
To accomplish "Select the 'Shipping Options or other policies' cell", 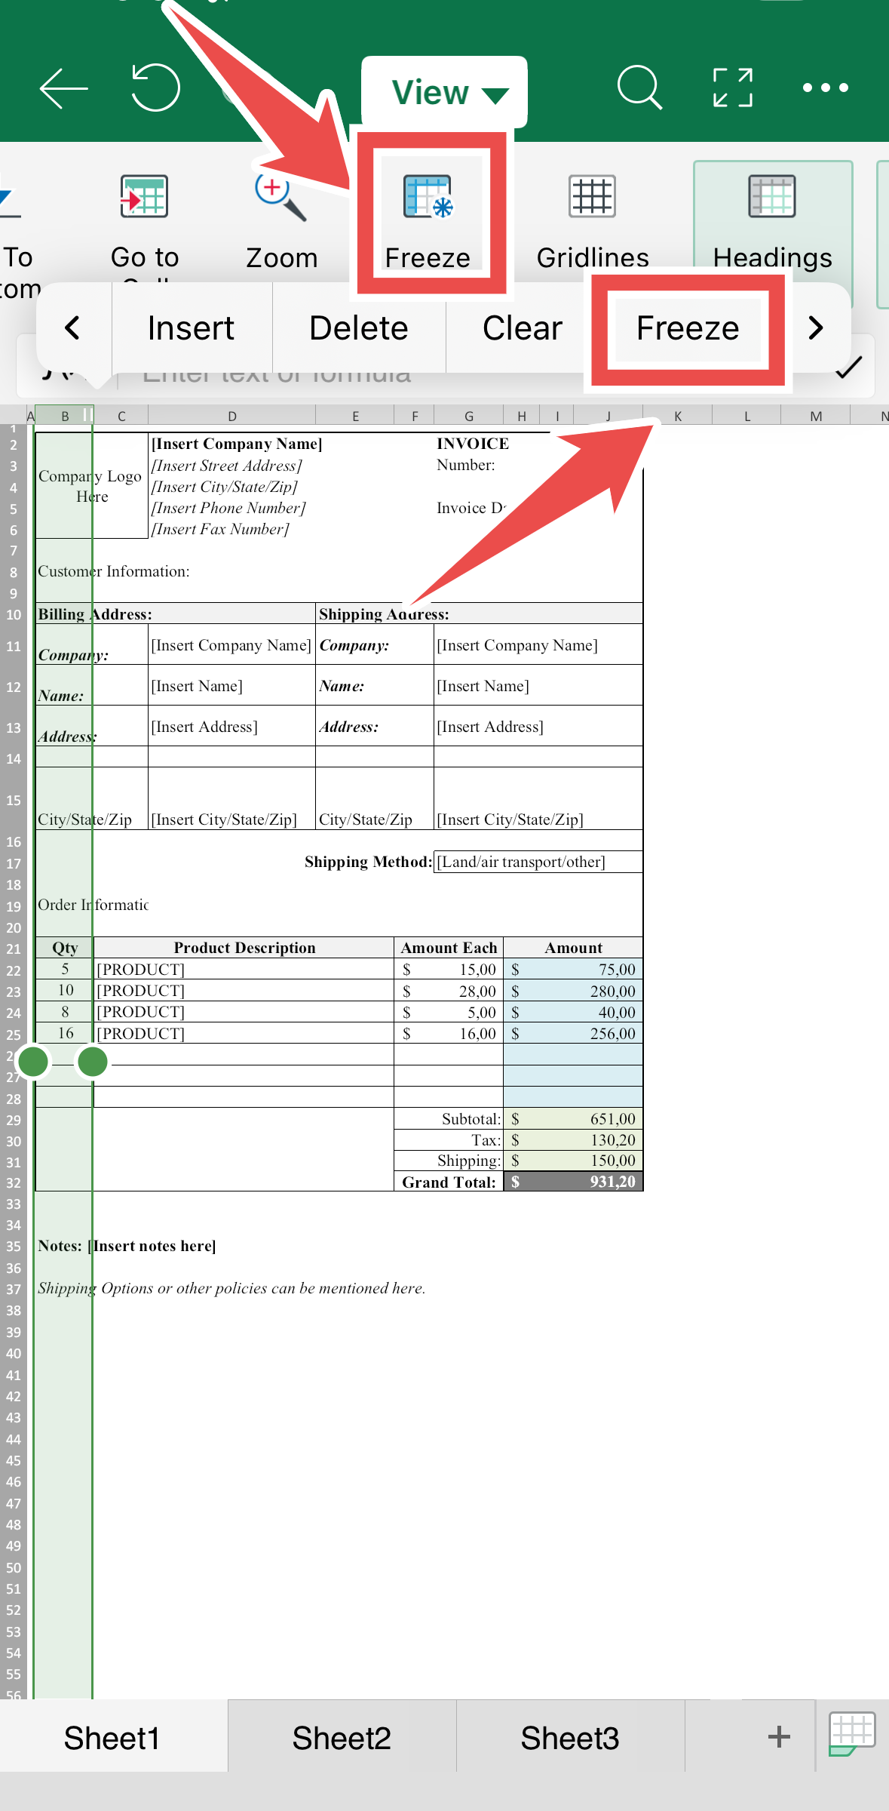I will (x=231, y=1288).
